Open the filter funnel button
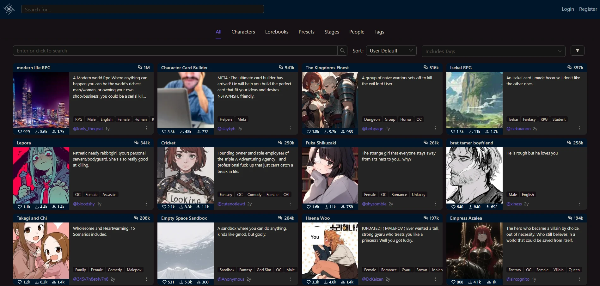 pyautogui.click(x=577, y=51)
